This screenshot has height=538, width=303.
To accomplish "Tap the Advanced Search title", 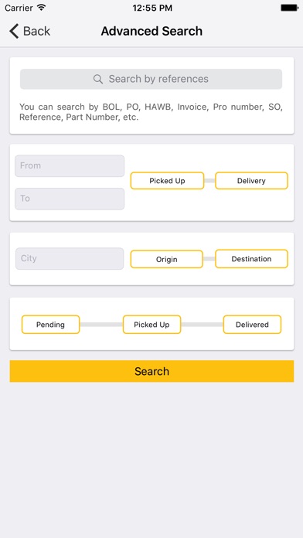I will 151,31.
